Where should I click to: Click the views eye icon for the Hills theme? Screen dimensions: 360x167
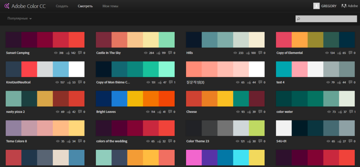[x=235, y=53]
